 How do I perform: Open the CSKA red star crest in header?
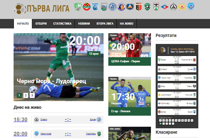[182, 7]
